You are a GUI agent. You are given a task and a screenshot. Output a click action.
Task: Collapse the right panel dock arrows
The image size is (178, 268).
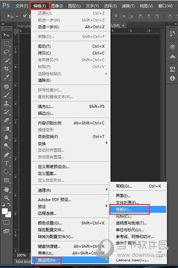point(176,24)
